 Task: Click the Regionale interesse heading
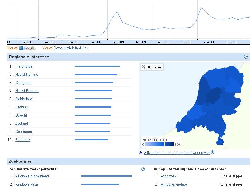coord(29,57)
